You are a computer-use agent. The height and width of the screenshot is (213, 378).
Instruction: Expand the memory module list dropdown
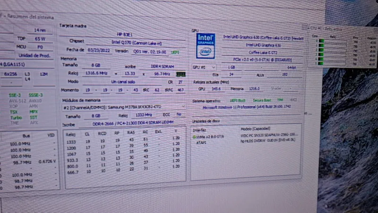pyautogui.click(x=183, y=106)
